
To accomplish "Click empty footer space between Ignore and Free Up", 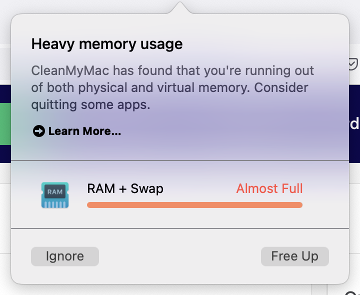I will click(180, 256).
